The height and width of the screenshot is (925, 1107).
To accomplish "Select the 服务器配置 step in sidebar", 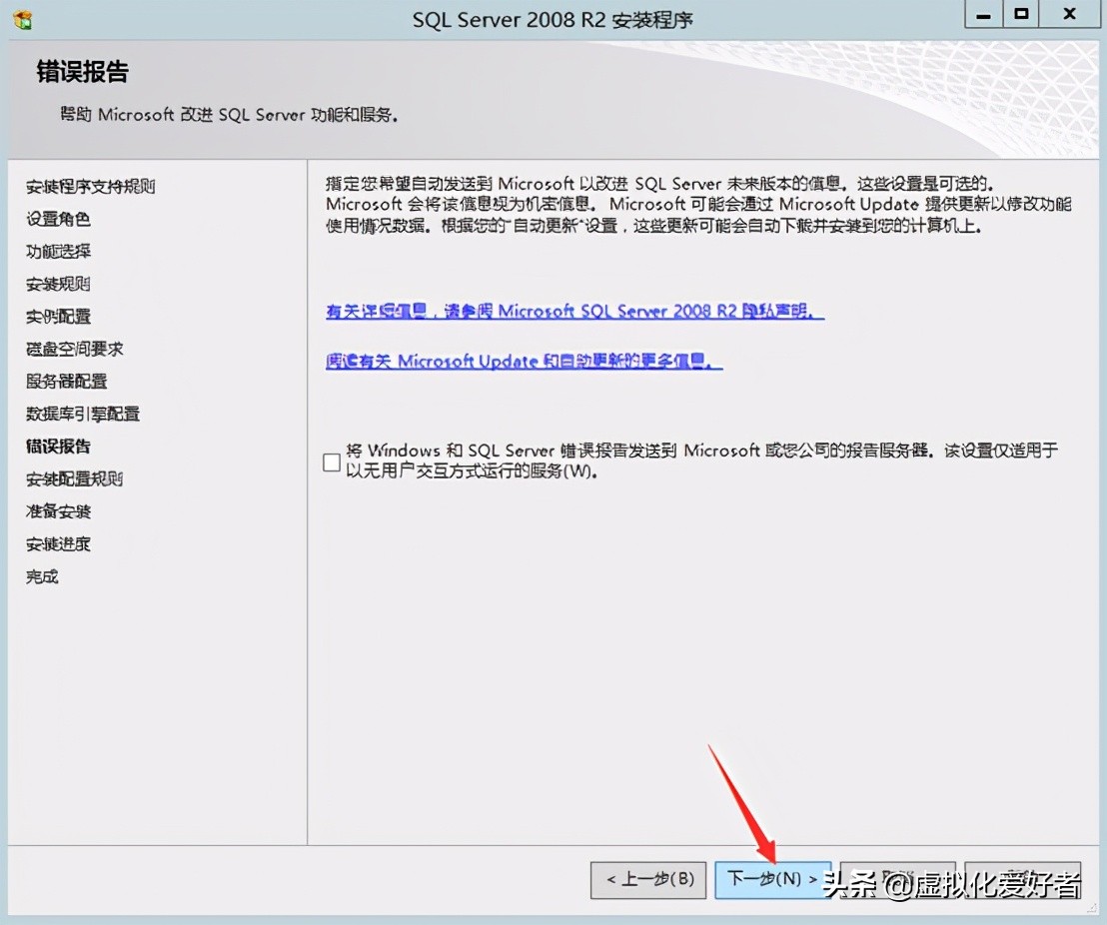I will coord(66,382).
